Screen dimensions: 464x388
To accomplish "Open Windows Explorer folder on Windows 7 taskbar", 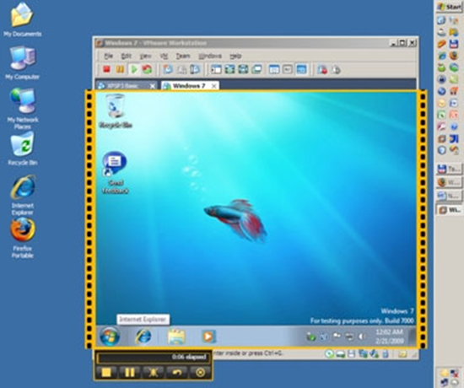I will pos(176,337).
